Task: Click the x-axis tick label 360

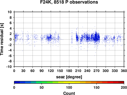Action: (x=124, y=71)
